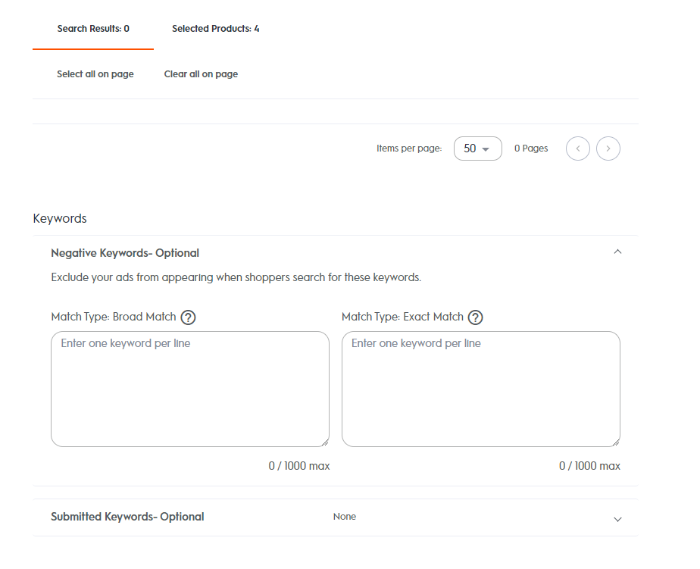Open the Items per page dropdown
The width and height of the screenshot is (700, 569).
click(x=477, y=149)
